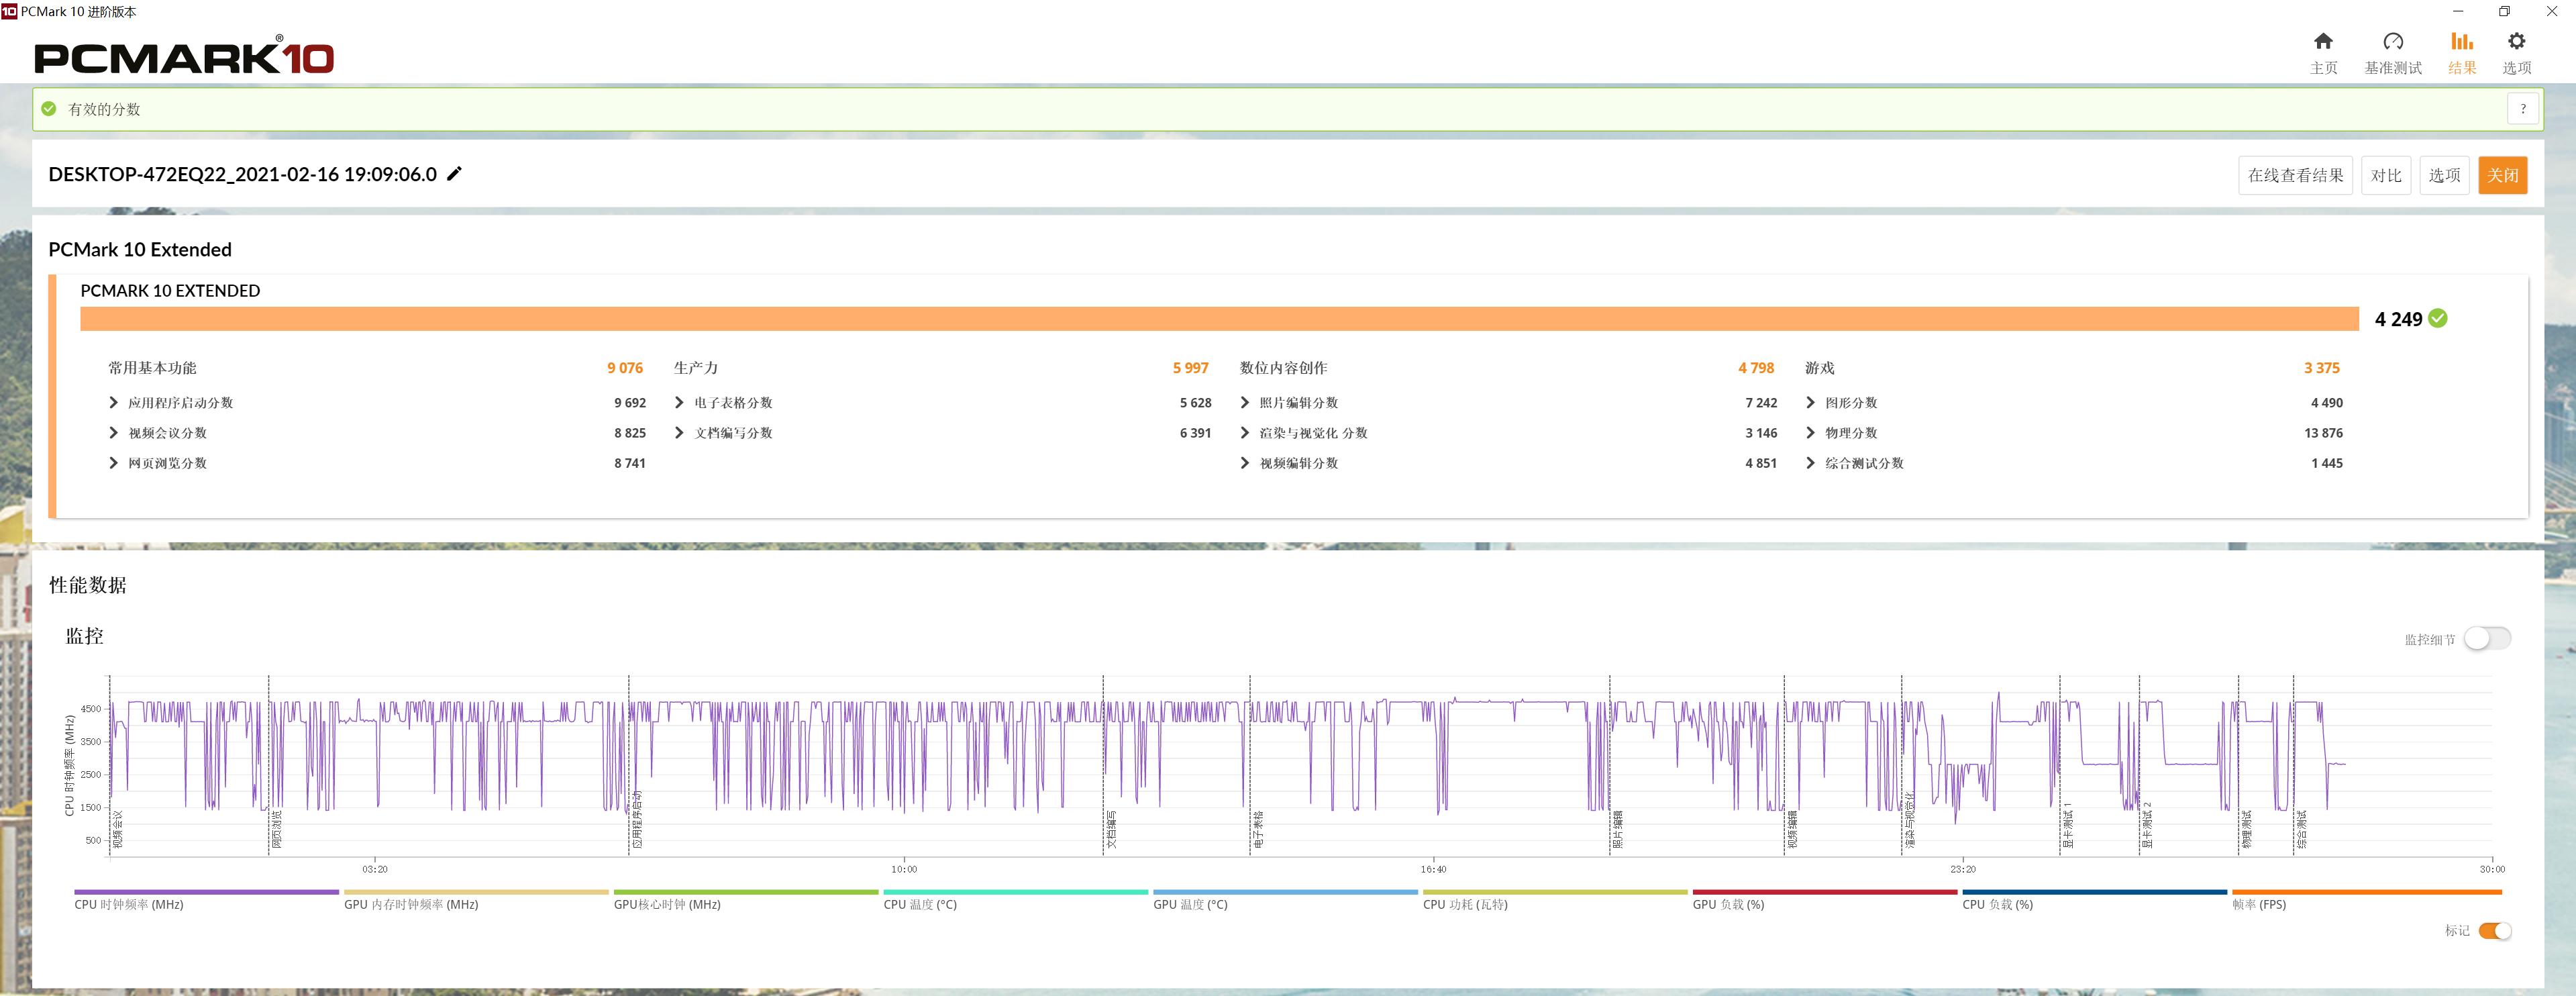This screenshot has height=996, width=2576.
Task: Click the question mark help icon
Action: pos(2522,109)
